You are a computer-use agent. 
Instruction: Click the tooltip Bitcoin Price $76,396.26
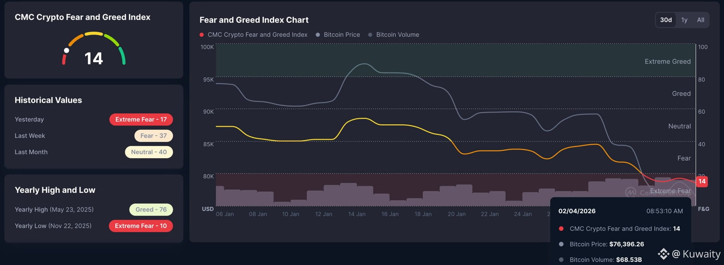point(606,244)
